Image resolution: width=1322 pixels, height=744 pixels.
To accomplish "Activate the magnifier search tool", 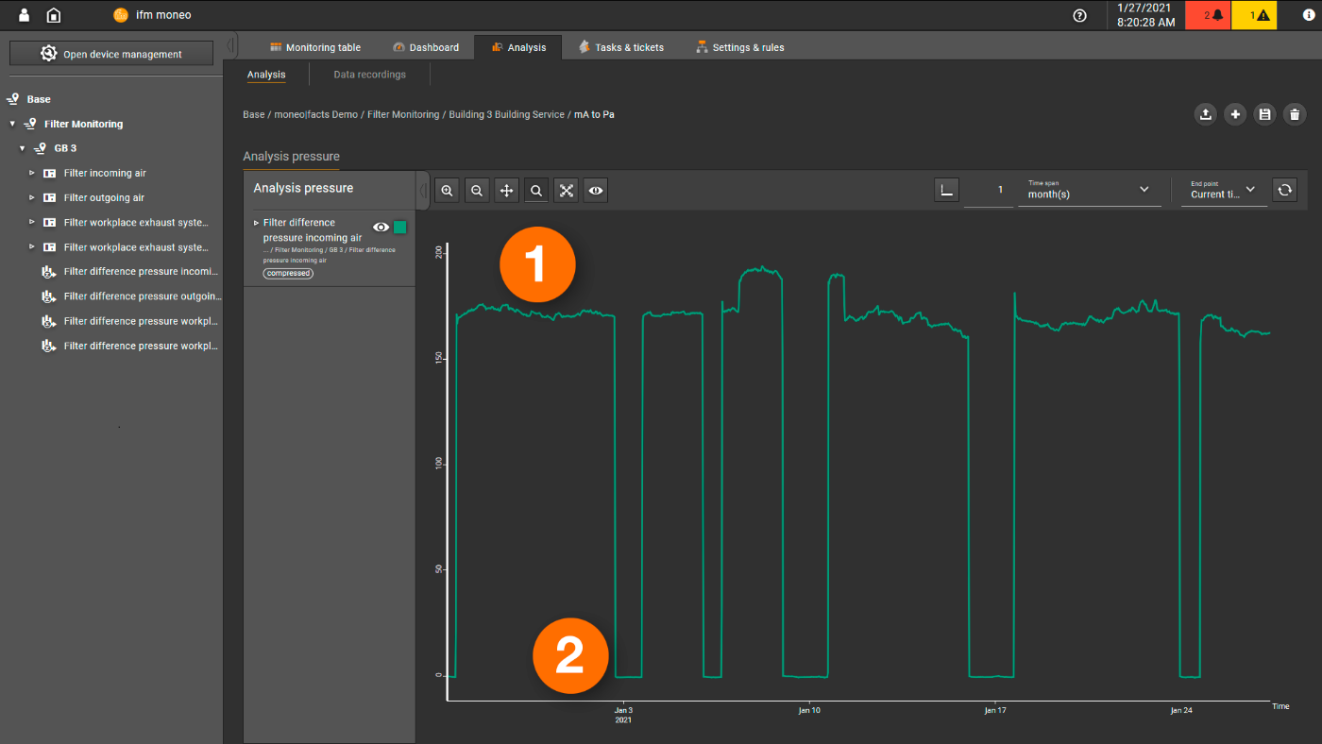I will (x=536, y=190).
